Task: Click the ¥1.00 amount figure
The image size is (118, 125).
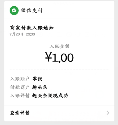Action: click(x=59, y=57)
